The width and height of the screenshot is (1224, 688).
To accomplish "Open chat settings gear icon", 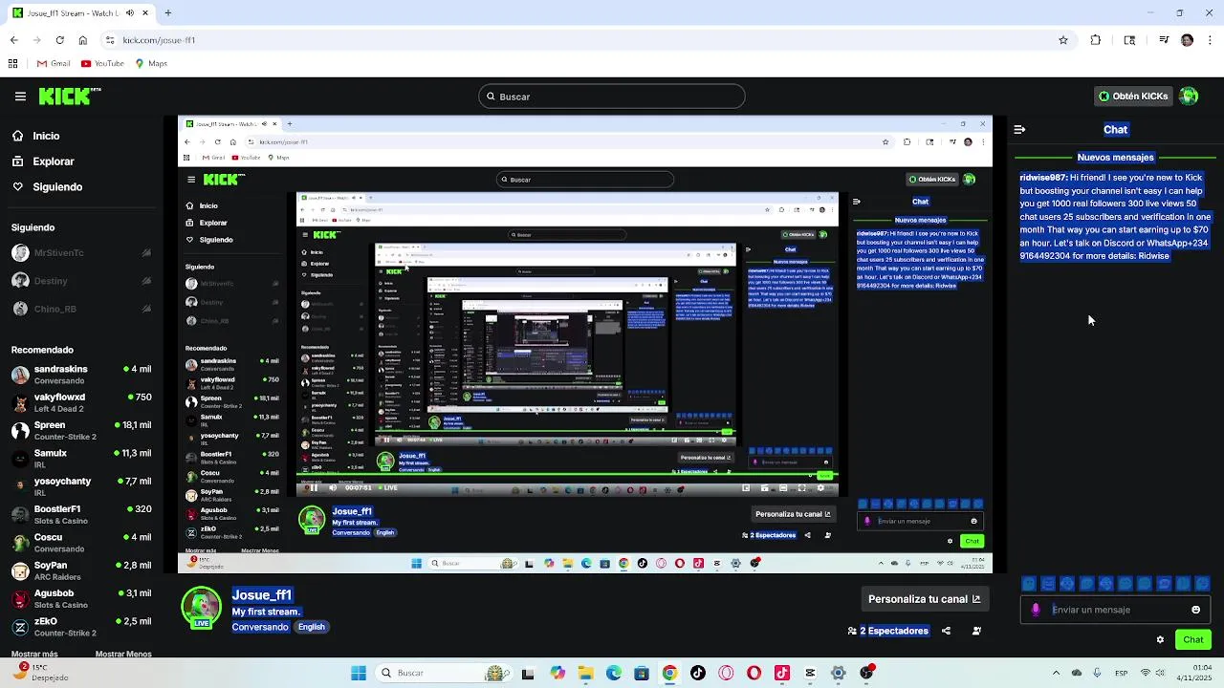I will point(1160,640).
